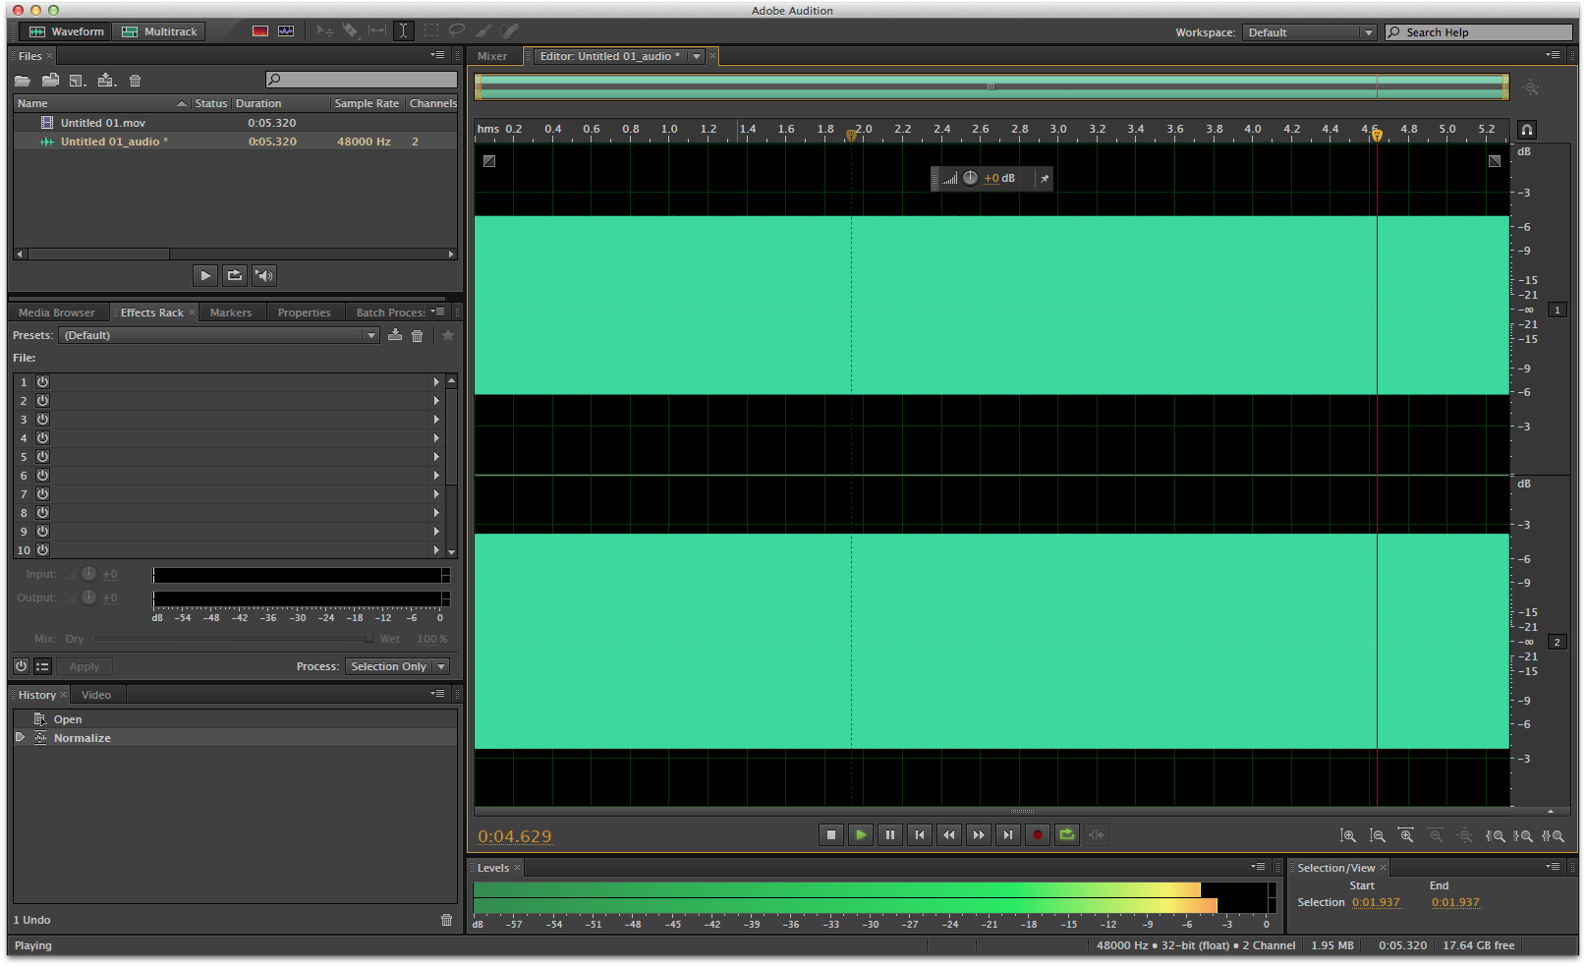Image resolution: width=1586 pixels, height=966 pixels.
Task: Zoom in at the out point
Action: [1523, 836]
